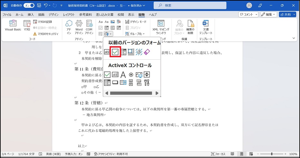Insert combo box content control
This screenshot has height=158, width=300.
[x=107, y=28]
